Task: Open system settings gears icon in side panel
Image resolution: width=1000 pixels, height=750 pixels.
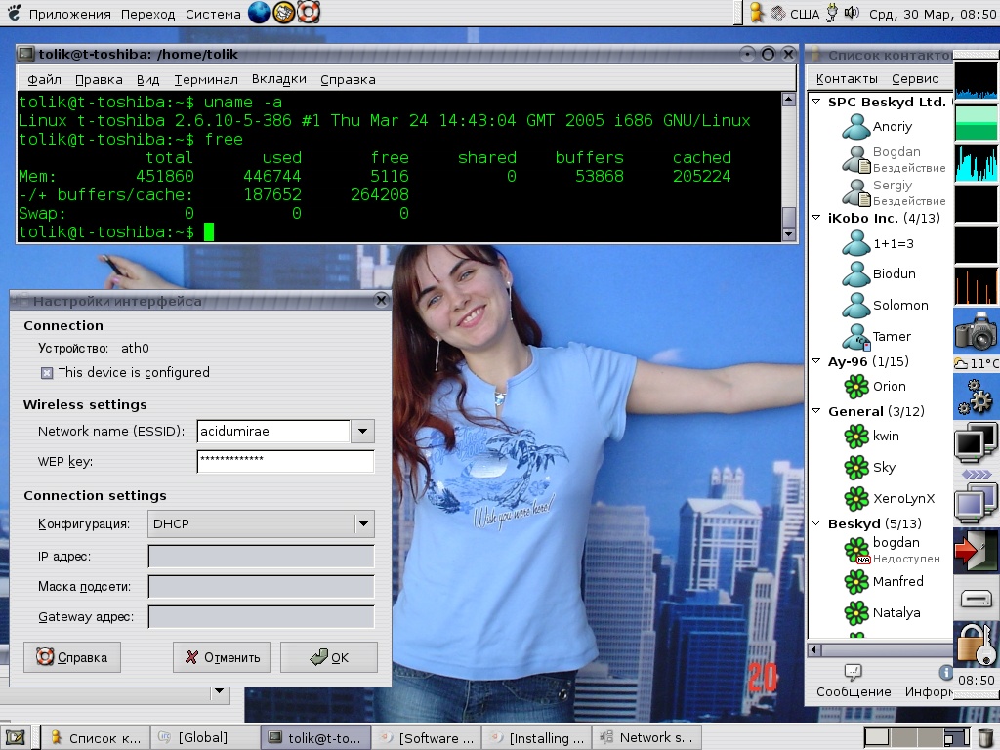Action: click(976, 396)
